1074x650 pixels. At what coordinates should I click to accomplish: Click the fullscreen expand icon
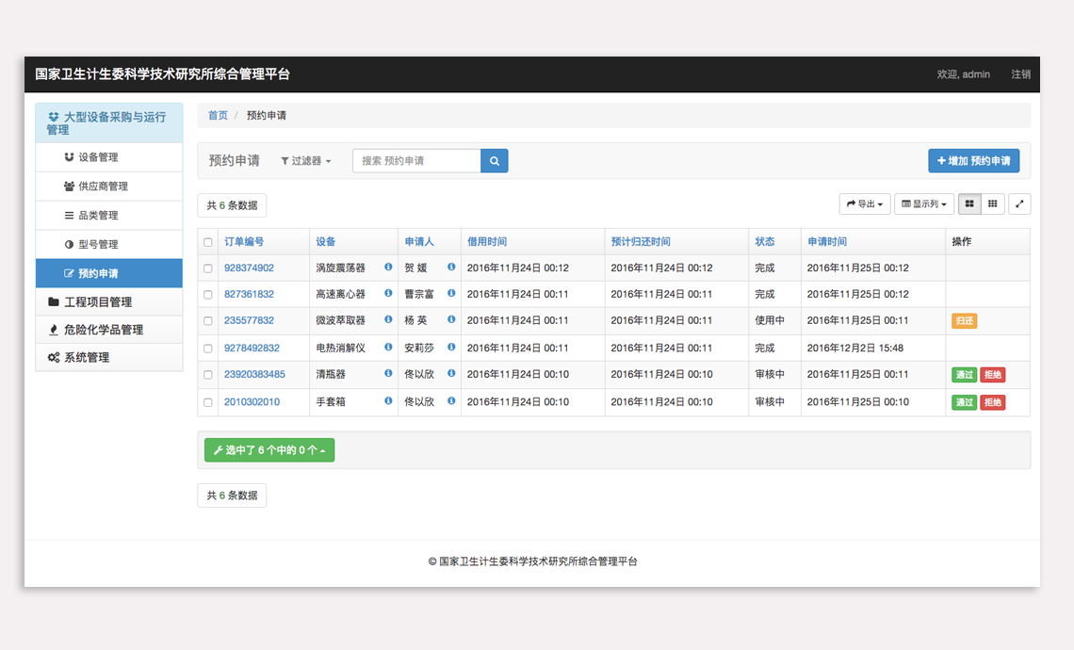(x=1019, y=204)
